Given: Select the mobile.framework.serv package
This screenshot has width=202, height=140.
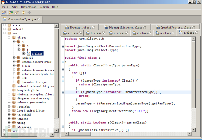Looking at the screenshot, I should (x=38, y=70).
